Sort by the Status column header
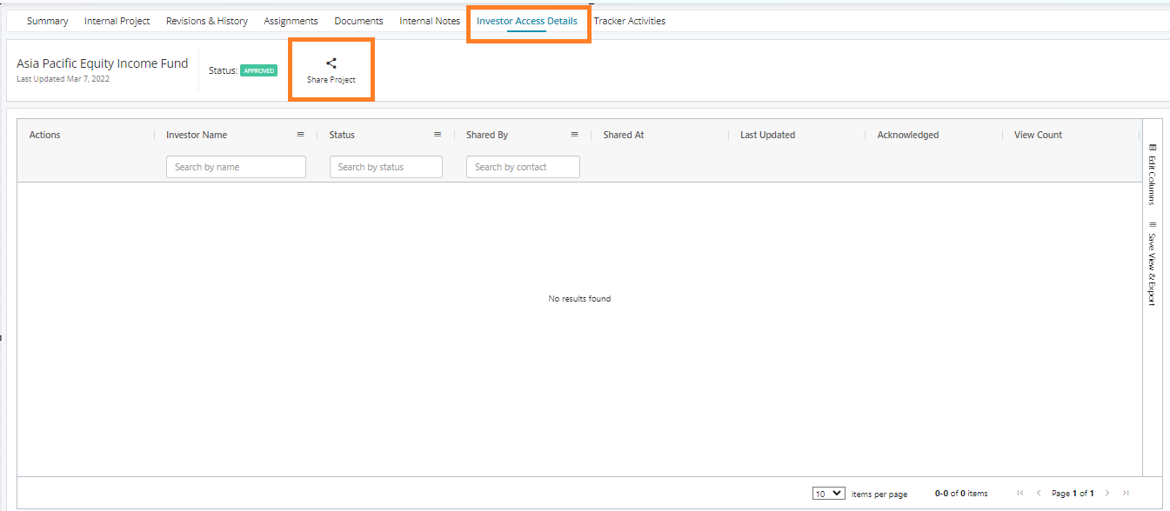Viewport: 1170px width, 511px height. (342, 135)
